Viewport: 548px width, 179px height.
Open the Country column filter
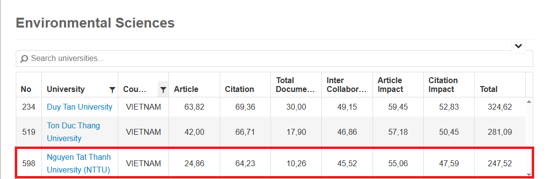click(163, 90)
